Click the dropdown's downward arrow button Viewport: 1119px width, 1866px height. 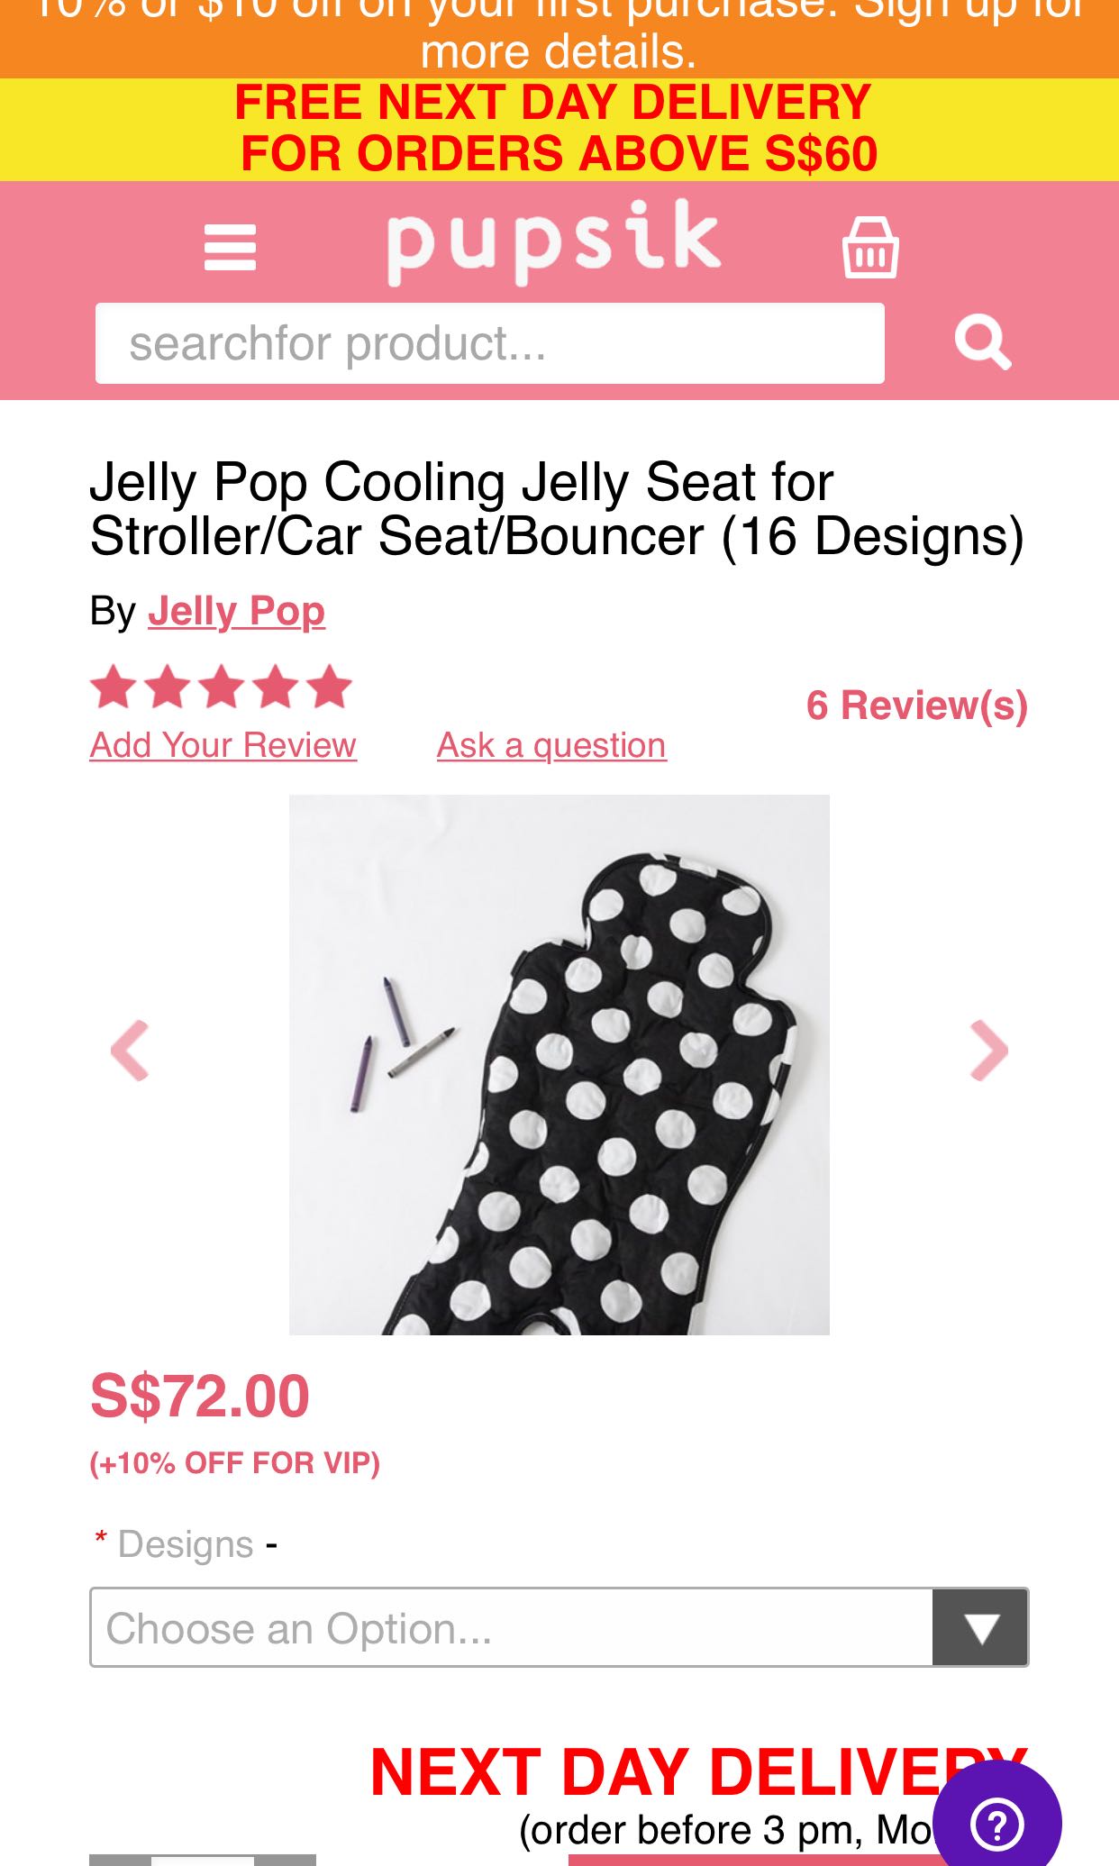click(x=980, y=1627)
